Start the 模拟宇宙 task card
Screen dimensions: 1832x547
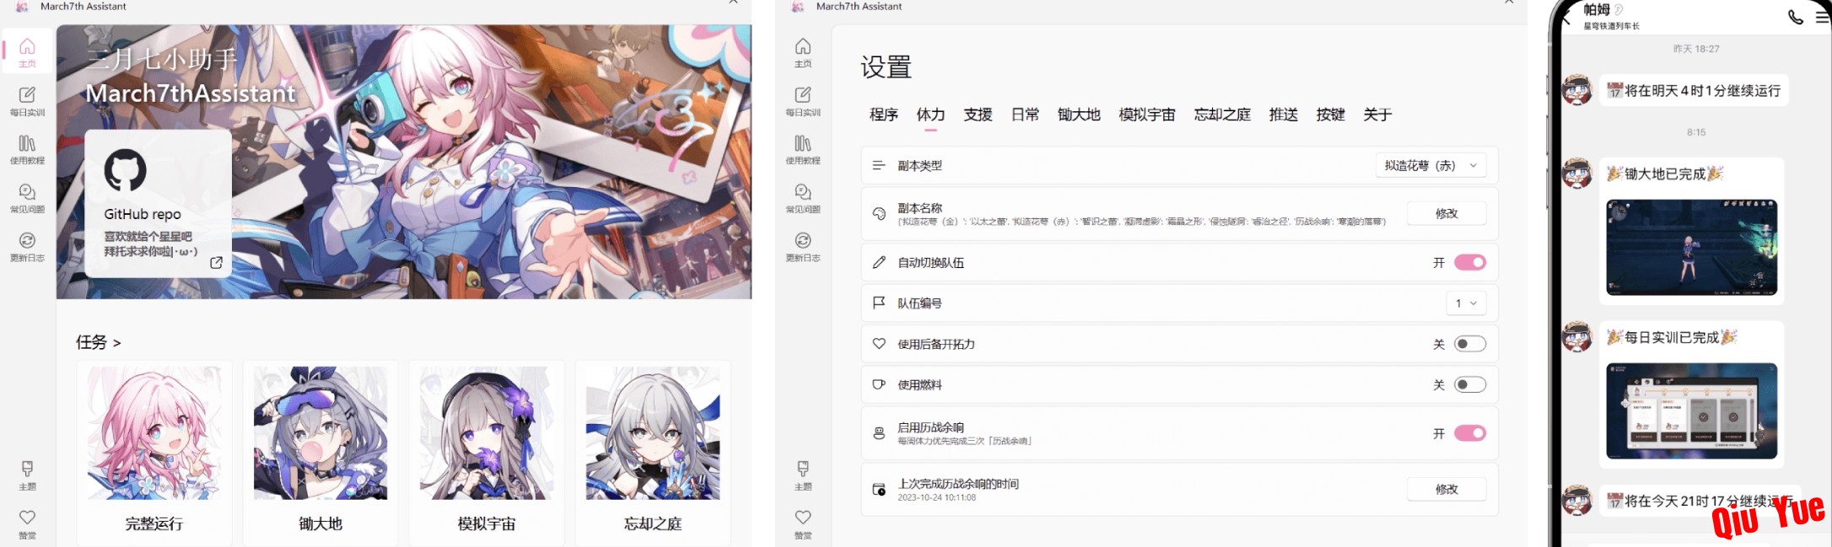[487, 453]
